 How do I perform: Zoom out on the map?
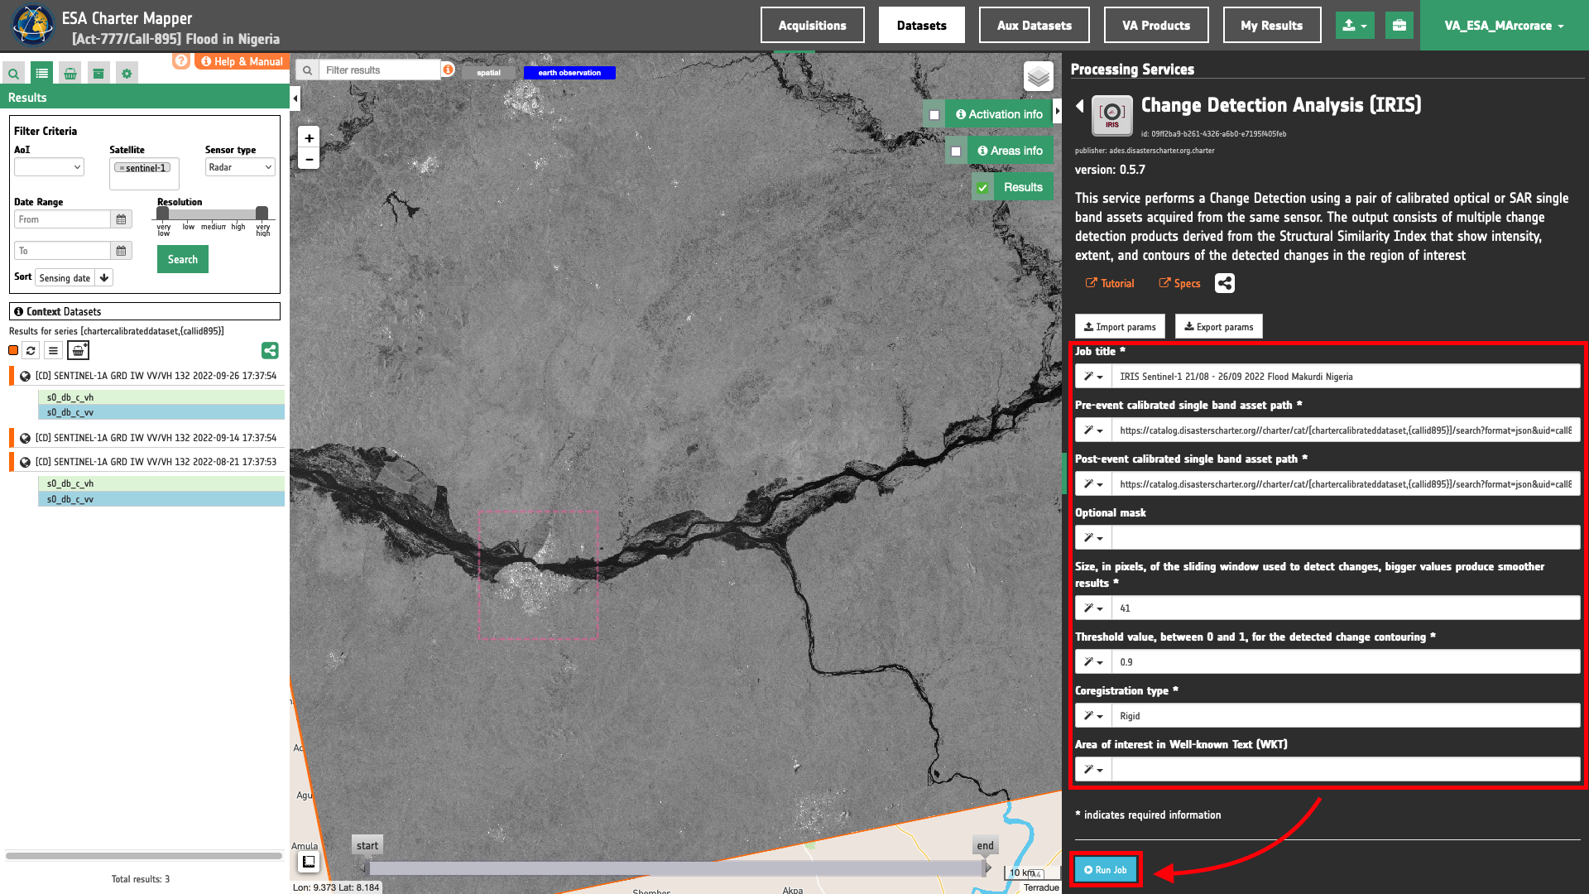[x=309, y=159]
